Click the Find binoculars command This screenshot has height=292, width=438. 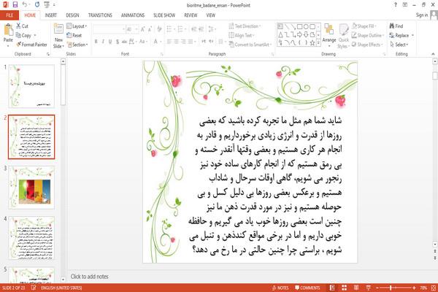point(396,26)
